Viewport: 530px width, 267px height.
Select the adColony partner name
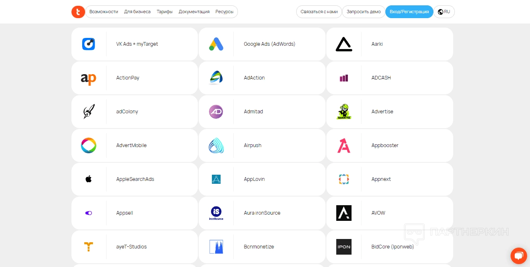127,112
